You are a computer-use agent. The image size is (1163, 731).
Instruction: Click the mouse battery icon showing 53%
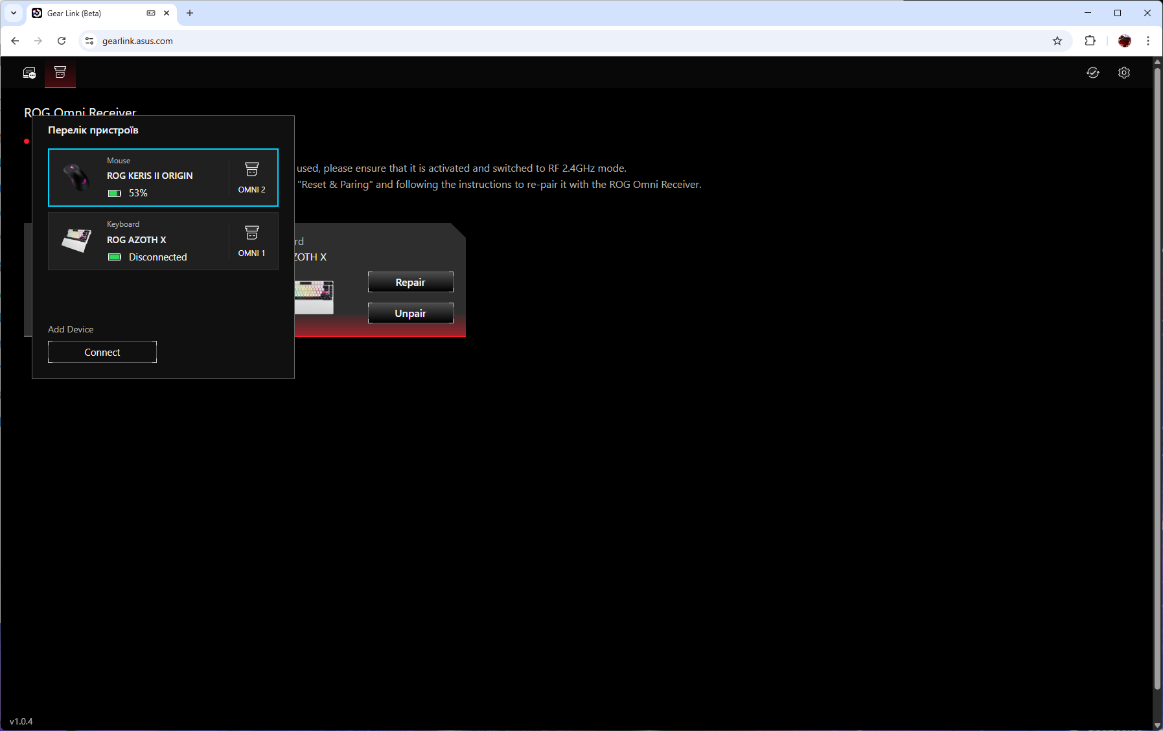tap(115, 193)
